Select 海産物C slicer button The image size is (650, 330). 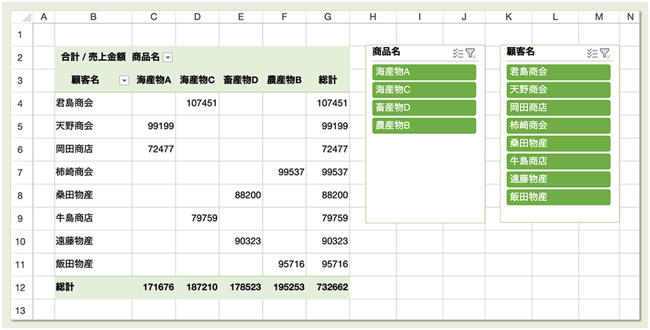(424, 90)
